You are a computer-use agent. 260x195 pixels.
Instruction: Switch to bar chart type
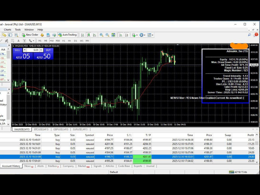pos(82,35)
